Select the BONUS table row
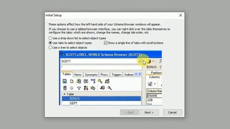The height and width of the screenshot is (129, 230). coord(101,99)
